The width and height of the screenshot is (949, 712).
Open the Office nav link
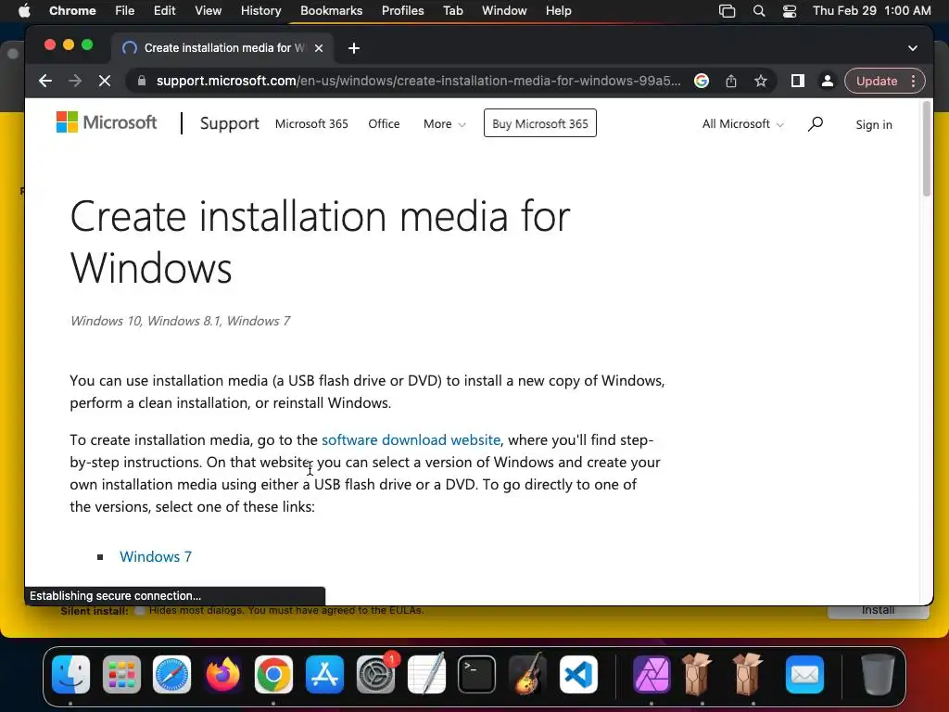(384, 123)
